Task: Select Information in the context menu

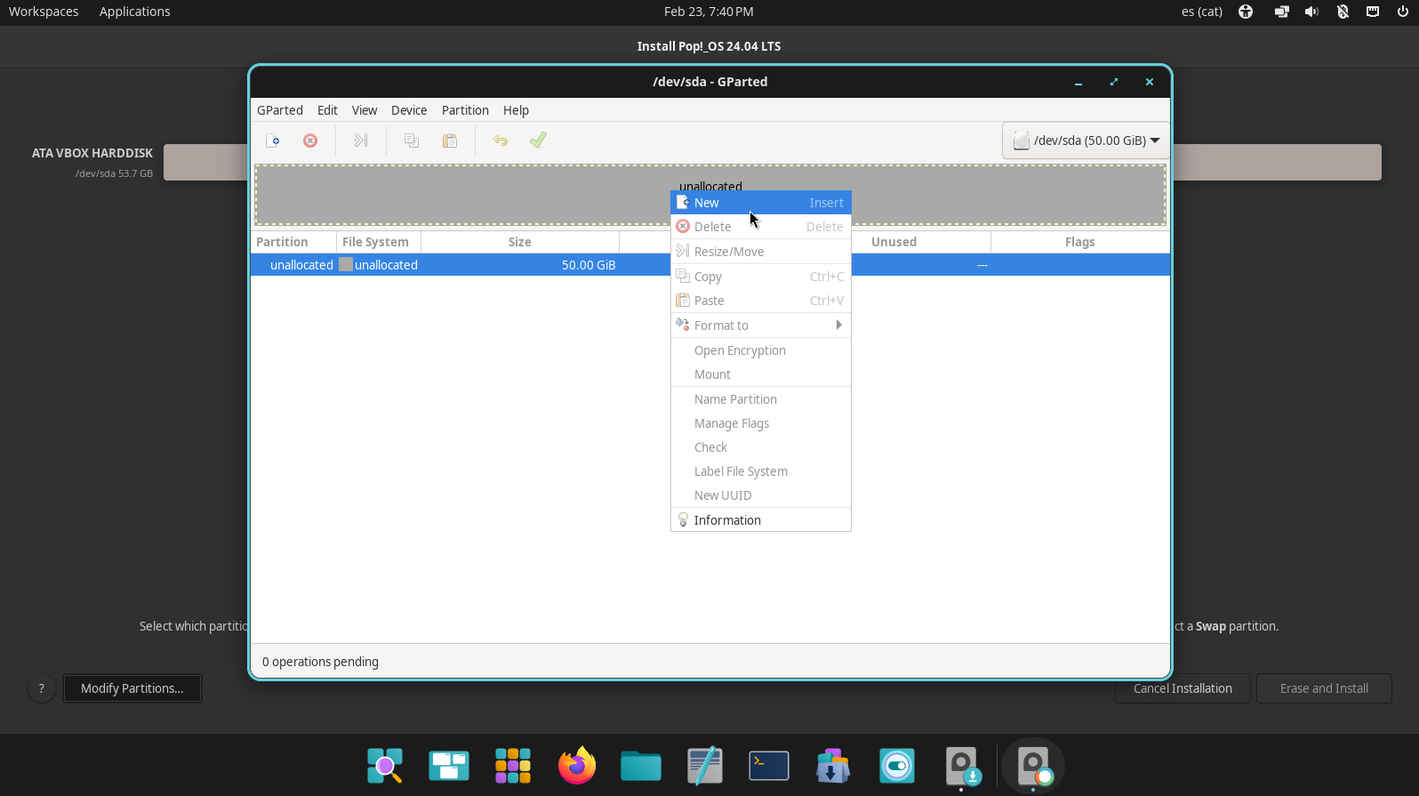Action: pos(727,520)
